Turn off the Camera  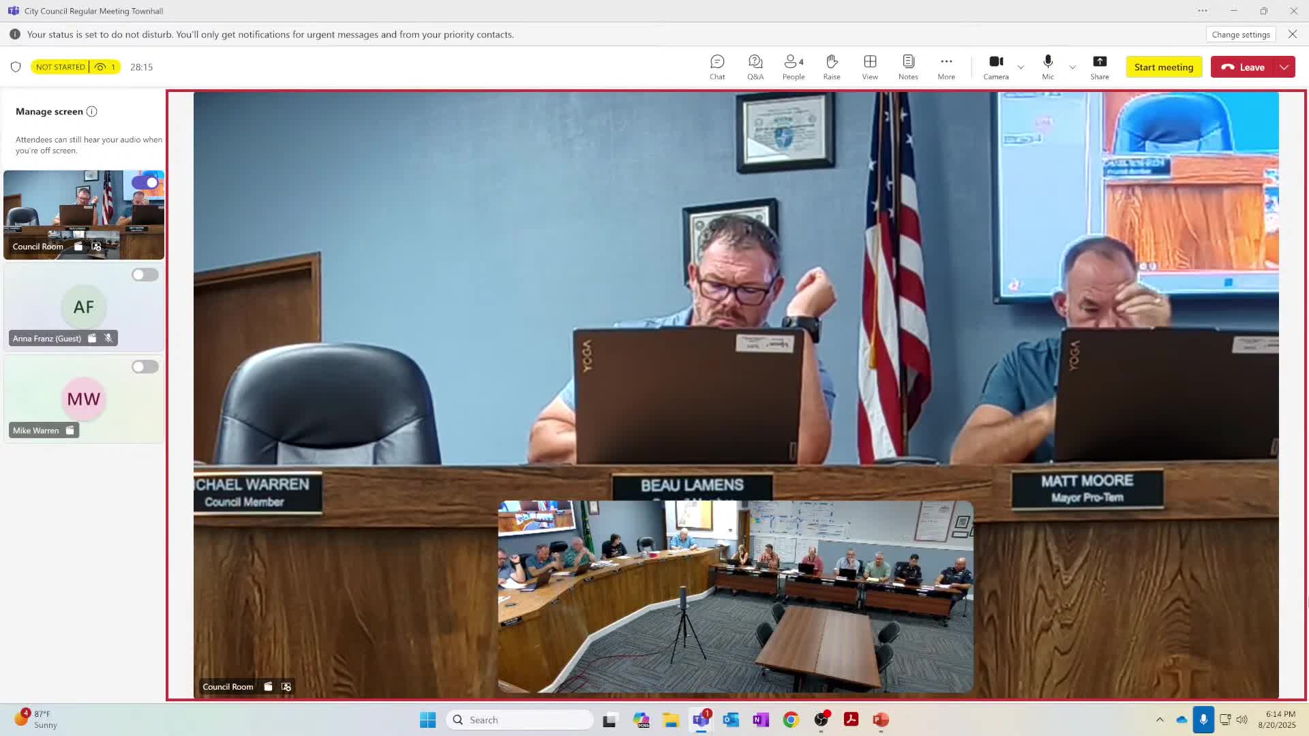[x=996, y=67]
